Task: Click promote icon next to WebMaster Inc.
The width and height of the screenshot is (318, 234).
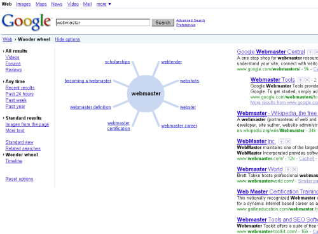Action: point(281,141)
